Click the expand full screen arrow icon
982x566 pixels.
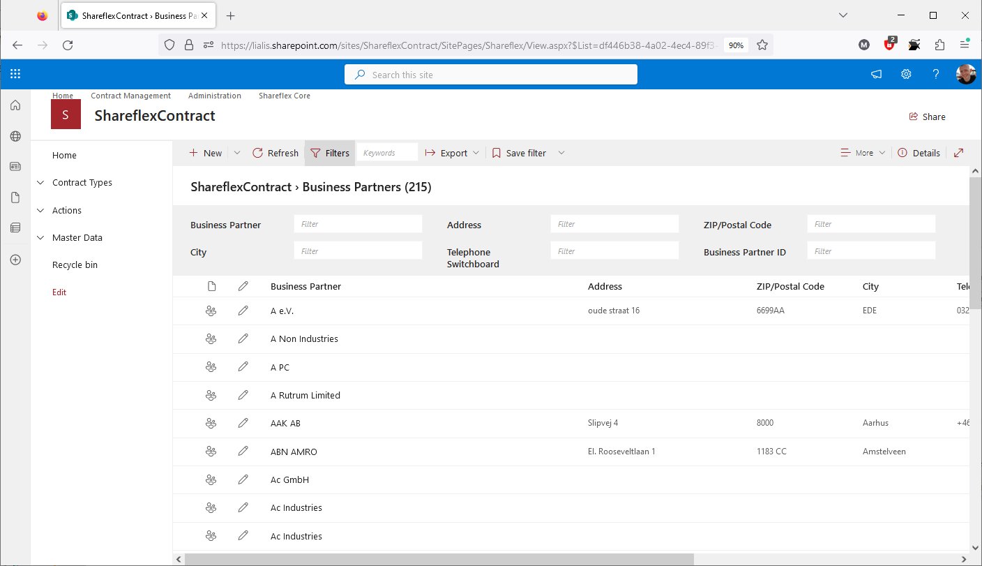pyautogui.click(x=959, y=153)
